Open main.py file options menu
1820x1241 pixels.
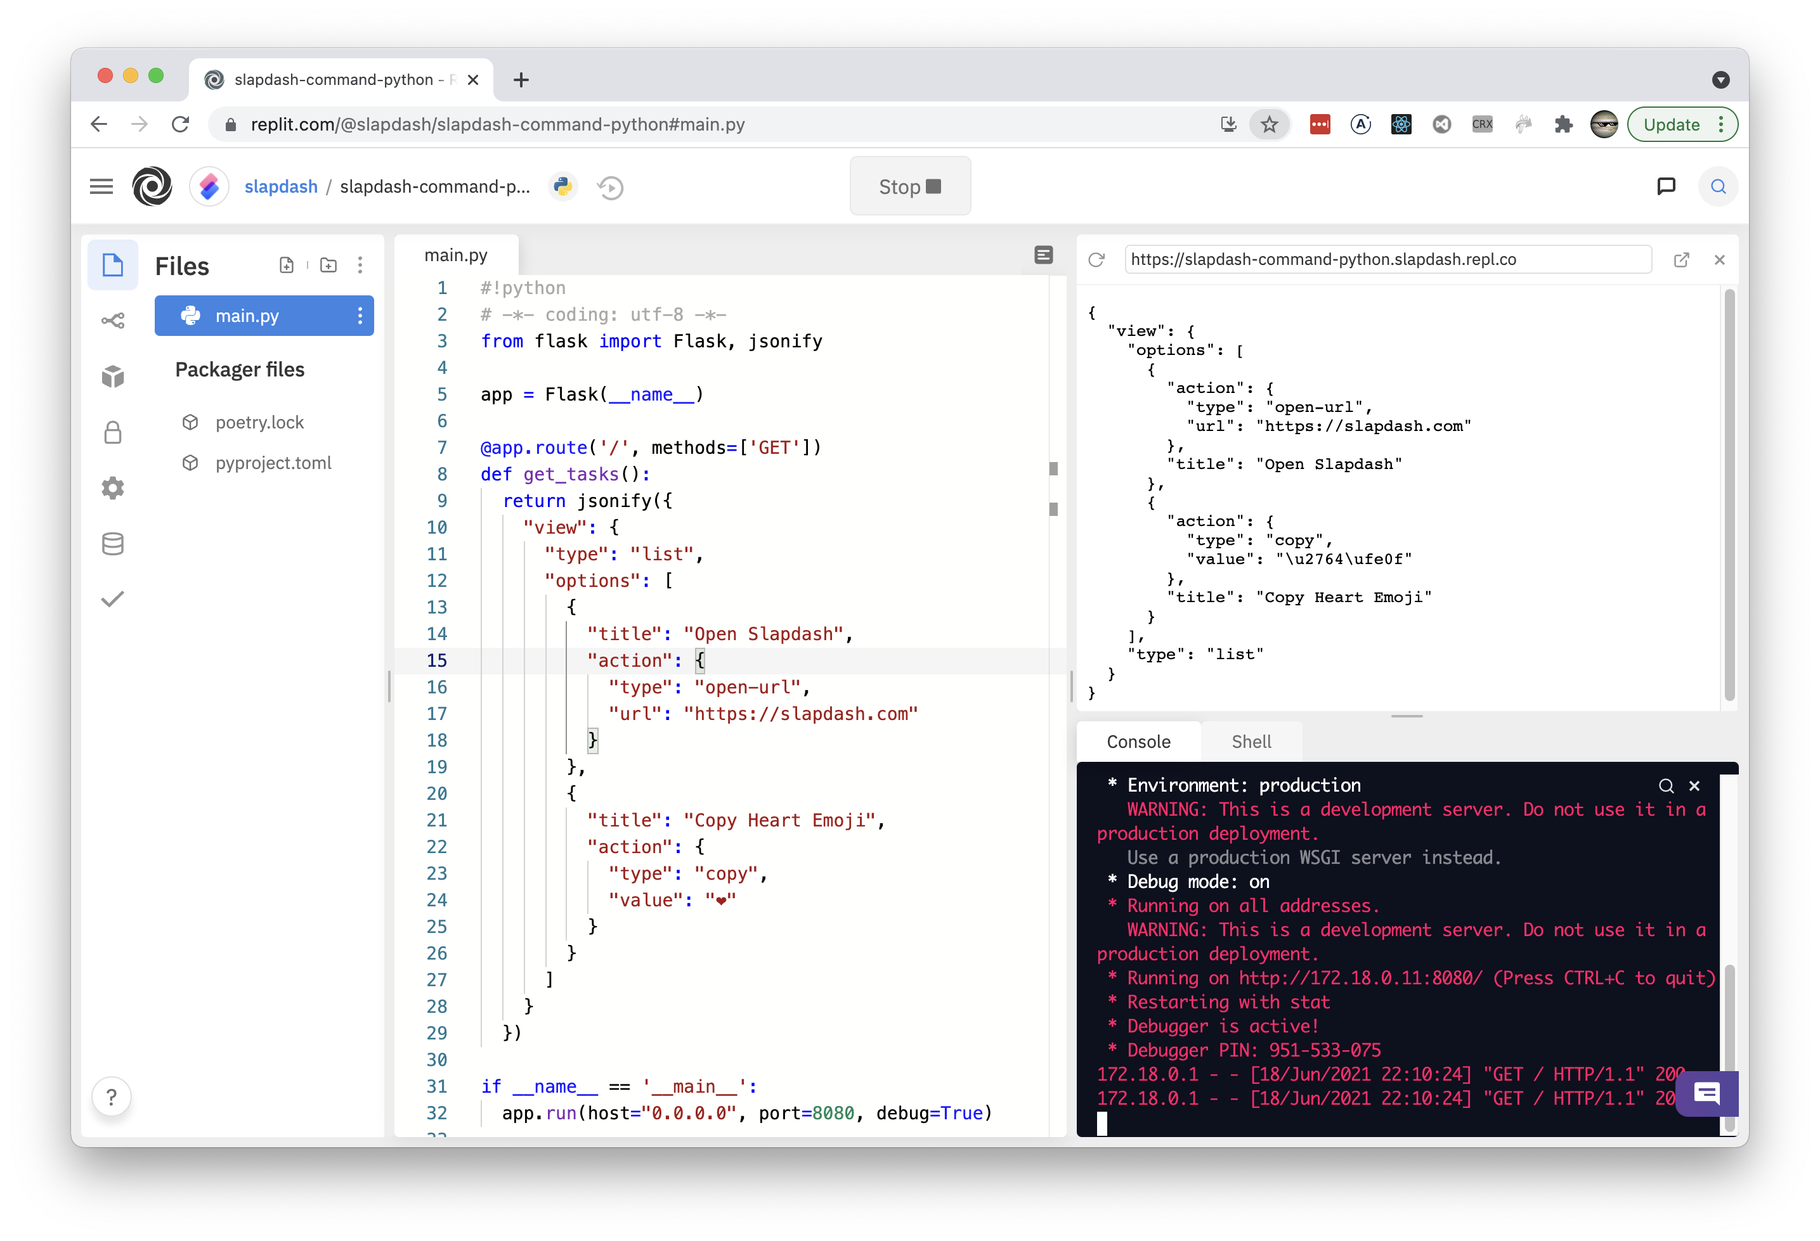pos(360,316)
